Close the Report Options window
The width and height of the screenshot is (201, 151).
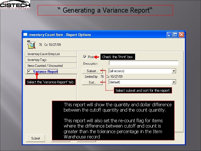181,35
